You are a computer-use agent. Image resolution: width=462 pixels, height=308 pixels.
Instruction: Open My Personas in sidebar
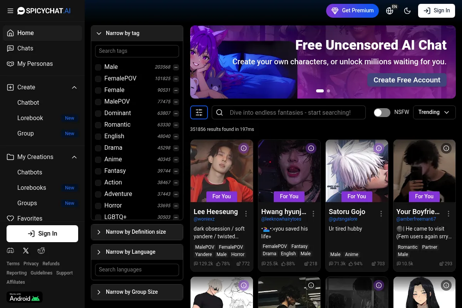[42, 64]
